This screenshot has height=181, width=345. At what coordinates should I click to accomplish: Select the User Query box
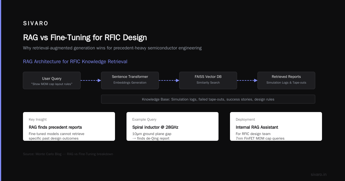(x=52, y=80)
